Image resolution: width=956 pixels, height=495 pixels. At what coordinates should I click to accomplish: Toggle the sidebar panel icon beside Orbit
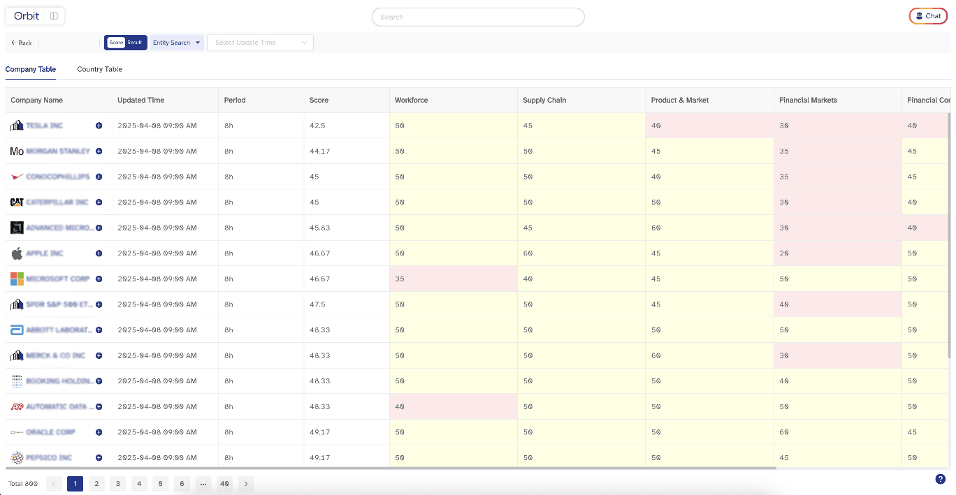click(54, 16)
